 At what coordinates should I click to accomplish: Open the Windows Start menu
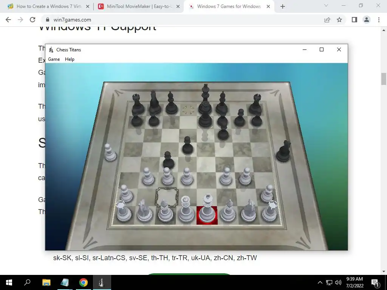tap(9, 282)
